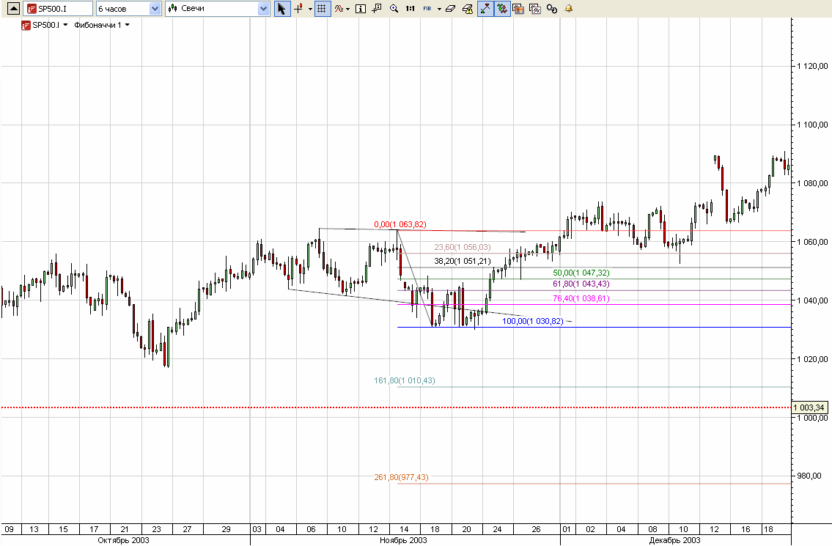Open the chart window with orange fill icon
Image resolution: width=832 pixels, height=546 pixels.
518,9
